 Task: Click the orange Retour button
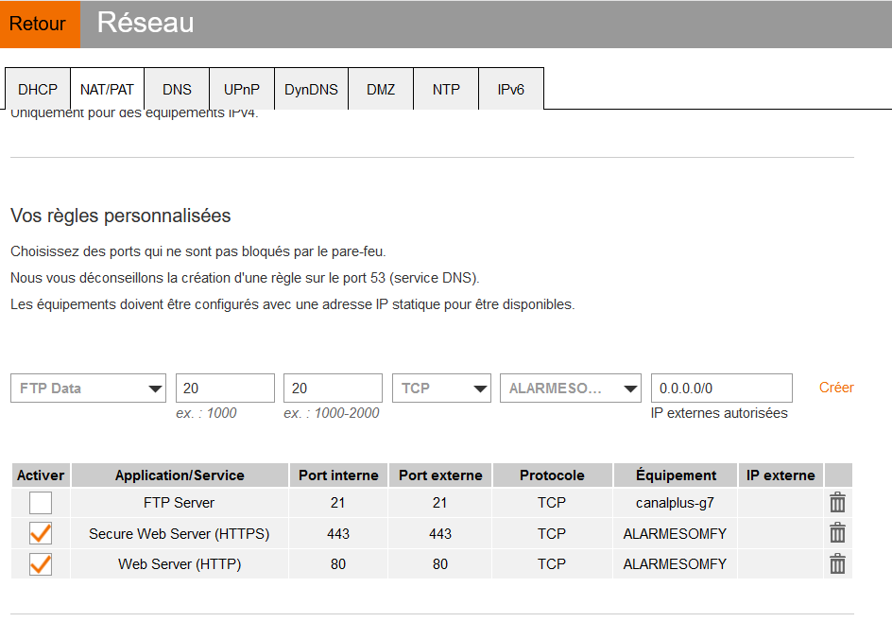40,25
